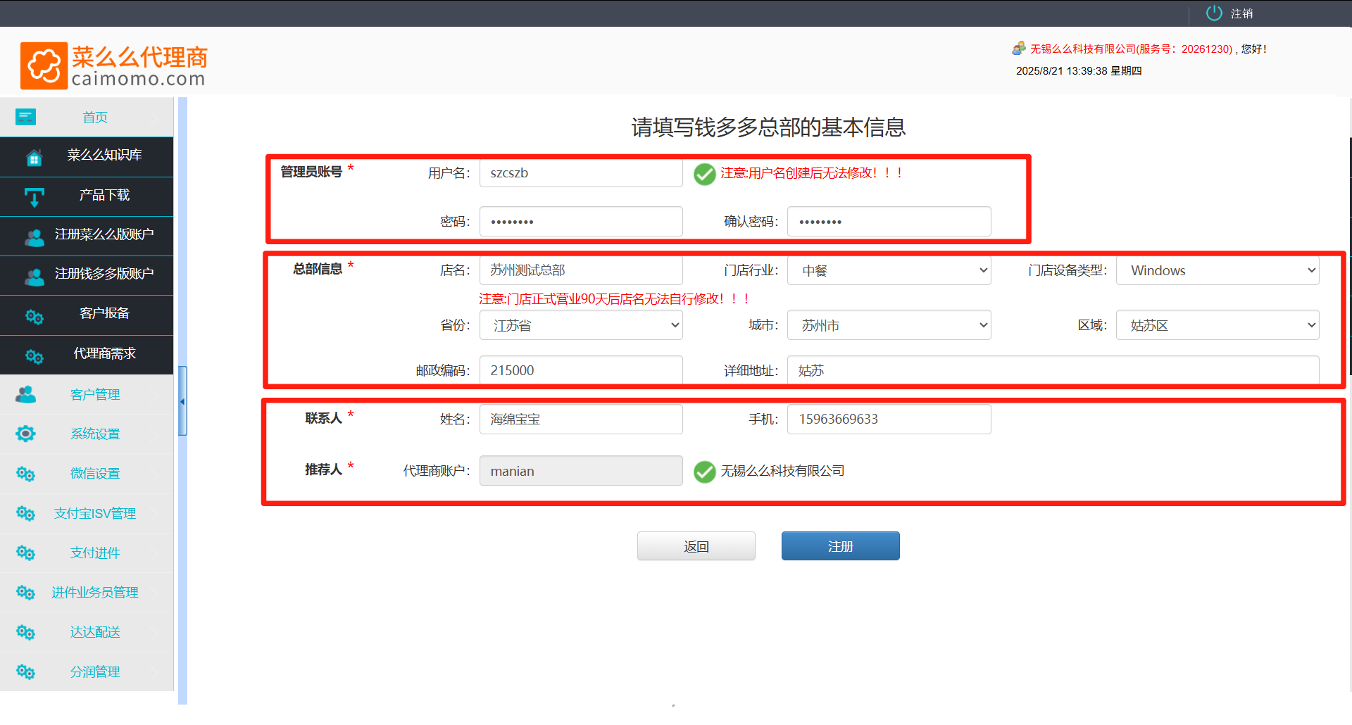Click the user avatar icon beside company name

[x=1019, y=49]
